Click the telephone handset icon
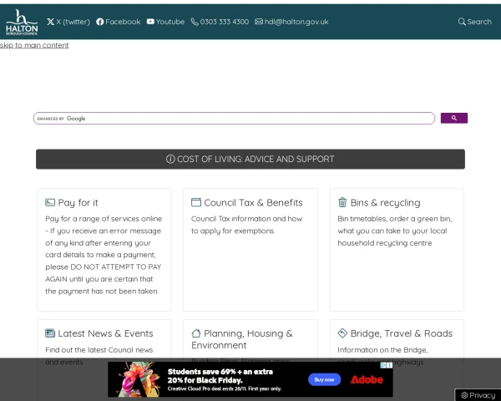501x401 pixels. [x=195, y=22]
